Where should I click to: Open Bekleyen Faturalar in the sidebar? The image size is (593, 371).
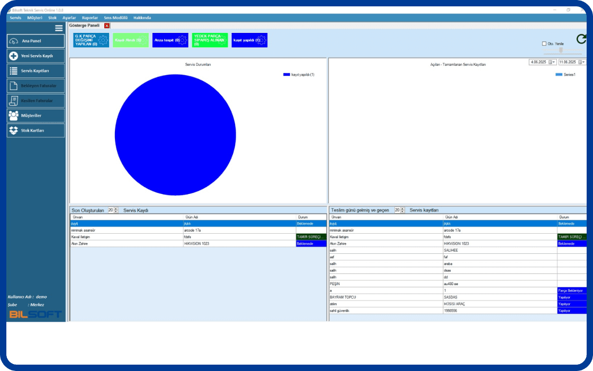coord(35,85)
